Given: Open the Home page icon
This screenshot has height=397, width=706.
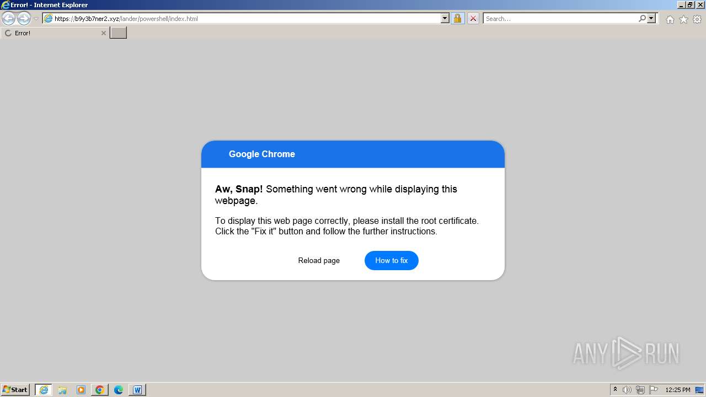Looking at the screenshot, I should point(670,19).
